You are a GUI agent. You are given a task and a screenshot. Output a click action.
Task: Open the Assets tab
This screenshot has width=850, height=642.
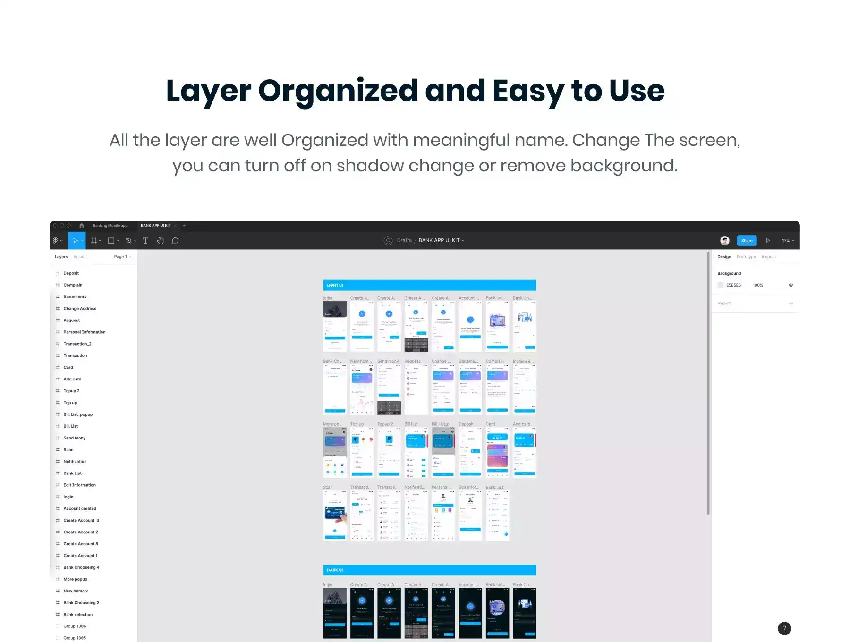[80, 257]
